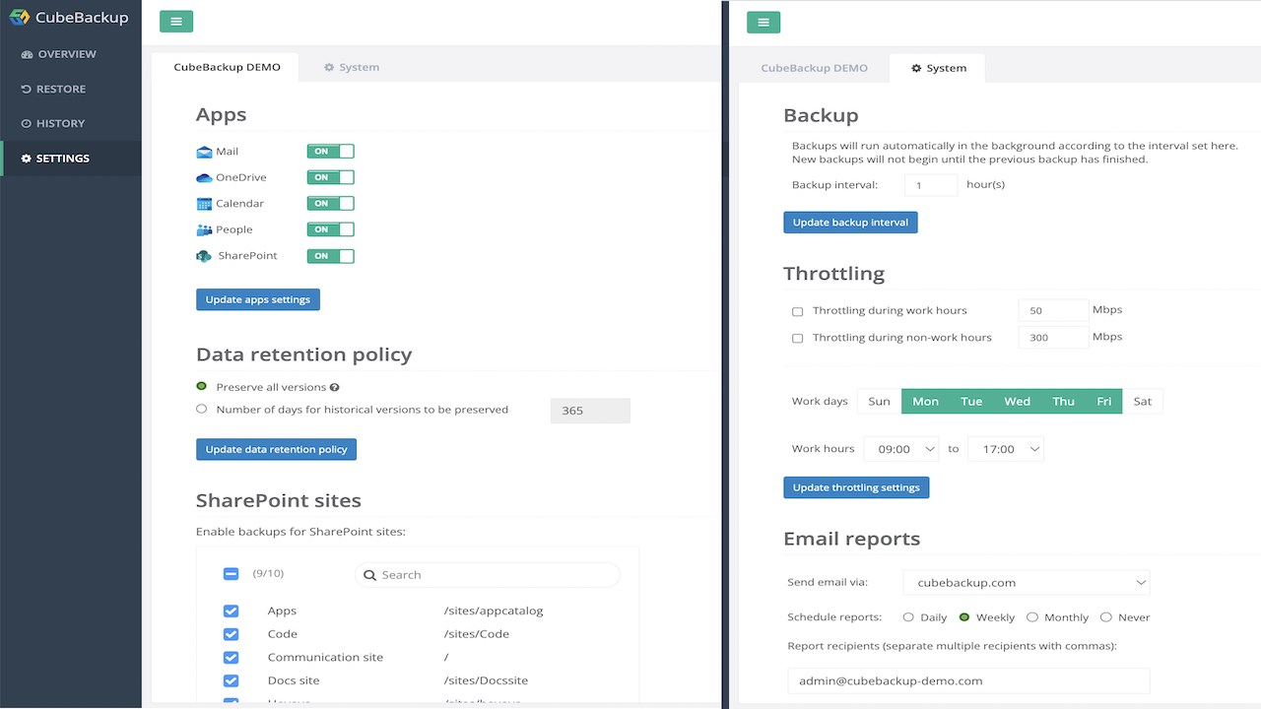The image size is (1261, 709).
Task: Toggle Mon as a work day
Action: point(925,401)
